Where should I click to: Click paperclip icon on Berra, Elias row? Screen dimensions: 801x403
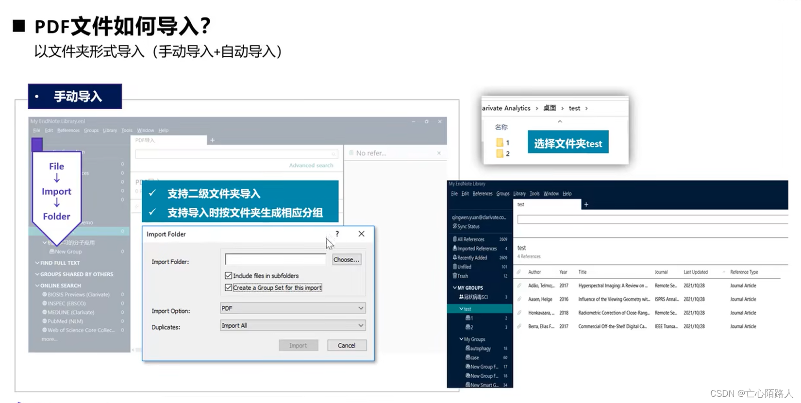pos(519,326)
